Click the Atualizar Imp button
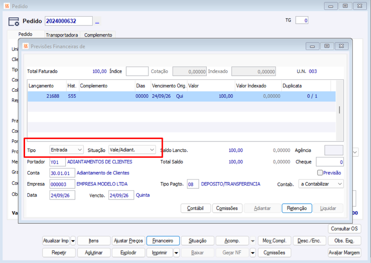 pos(56,241)
